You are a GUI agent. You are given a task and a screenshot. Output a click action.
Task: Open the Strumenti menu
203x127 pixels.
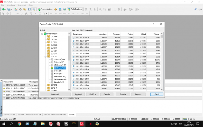tap(22, 5)
